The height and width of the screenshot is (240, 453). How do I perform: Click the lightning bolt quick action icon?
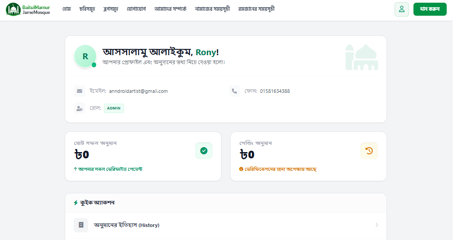coord(75,203)
